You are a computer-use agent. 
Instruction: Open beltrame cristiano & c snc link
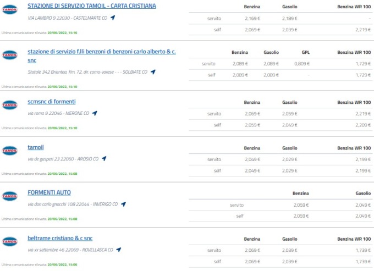tap(60, 238)
